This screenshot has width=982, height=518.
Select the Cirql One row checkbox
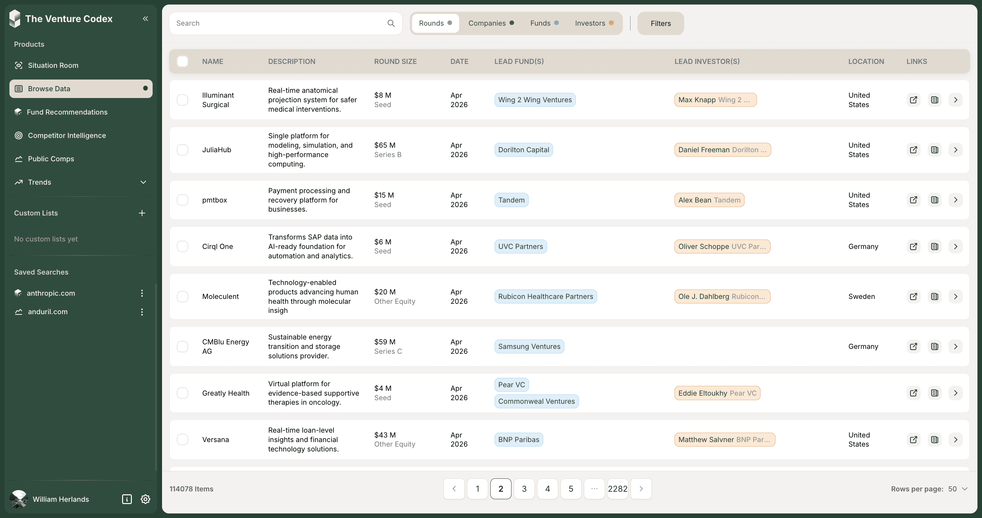(x=183, y=246)
